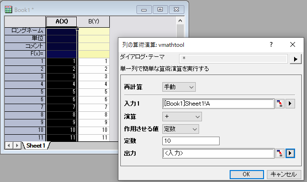Minimize the Book1 window
Viewport: 307px width, 182px height.
144,10
